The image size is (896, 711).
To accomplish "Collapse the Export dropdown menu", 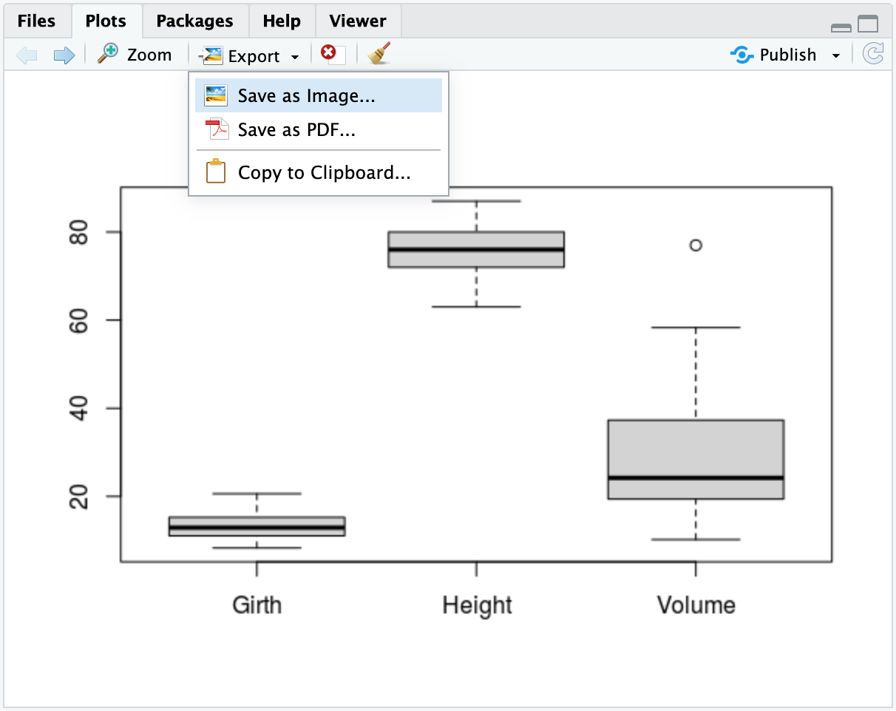I will 295,57.
